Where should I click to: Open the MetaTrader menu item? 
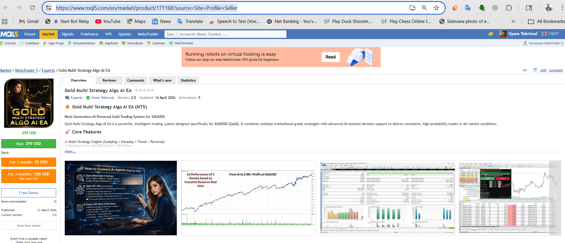click(148, 34)
